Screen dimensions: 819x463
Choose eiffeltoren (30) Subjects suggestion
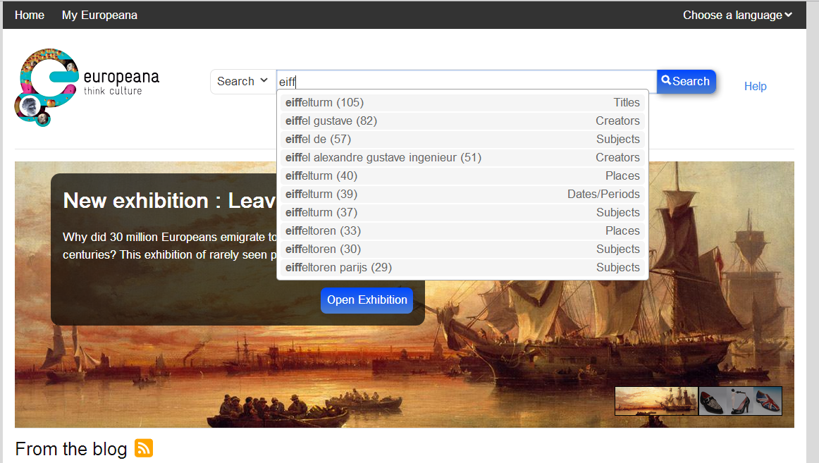(462, 249)
